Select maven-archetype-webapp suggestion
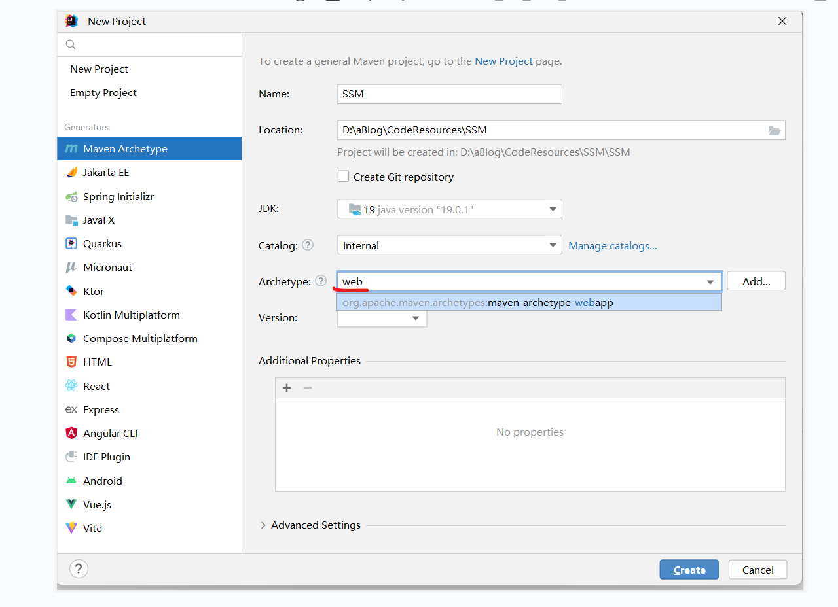The height and width of the screenshot is (607, 838). coord(529,302)
